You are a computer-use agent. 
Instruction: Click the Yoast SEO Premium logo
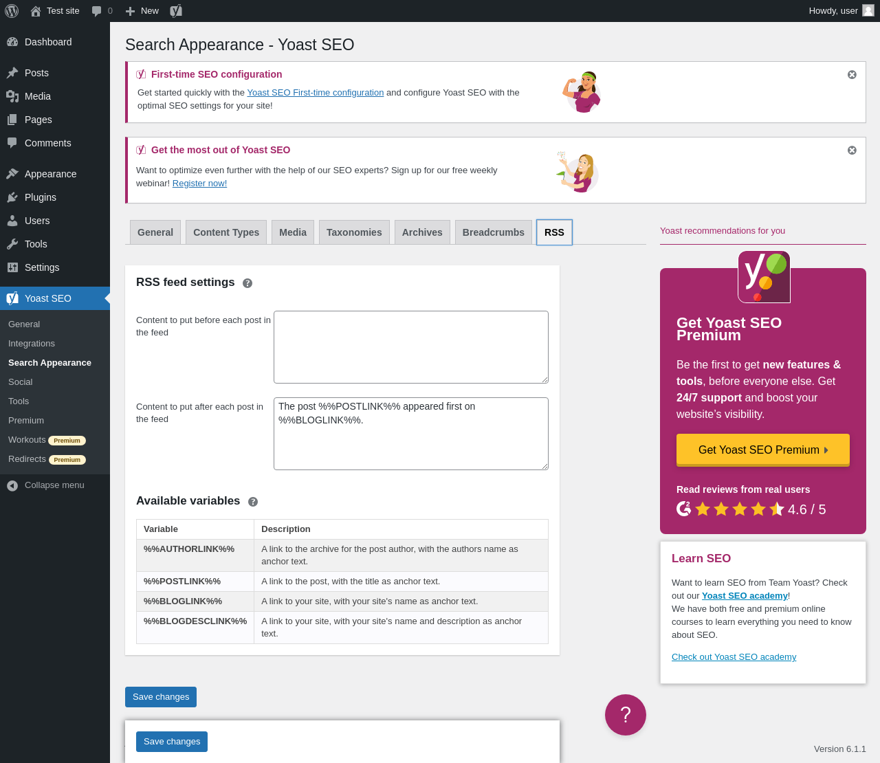(764, 277)
